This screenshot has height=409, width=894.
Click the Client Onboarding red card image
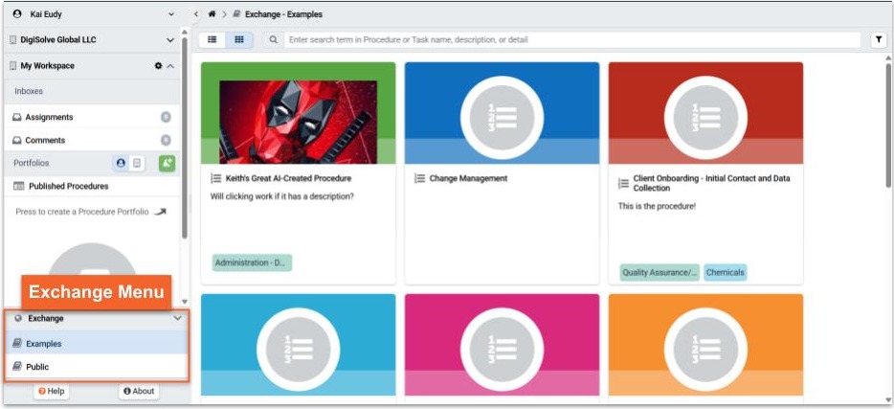coord(705,113)
